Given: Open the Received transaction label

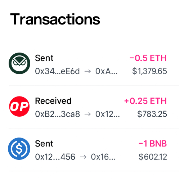Looking at the screenshot, I should (53, 101).
